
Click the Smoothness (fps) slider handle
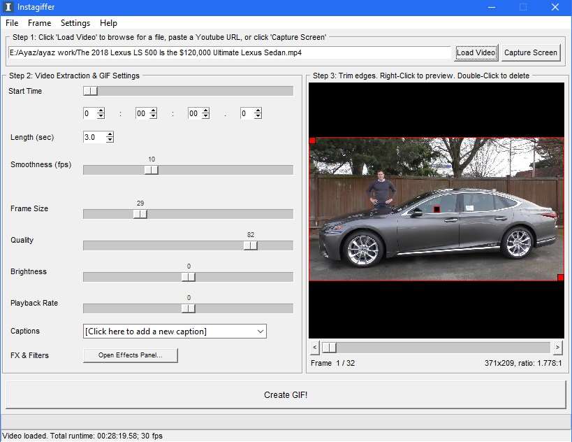tap(151, 170)
